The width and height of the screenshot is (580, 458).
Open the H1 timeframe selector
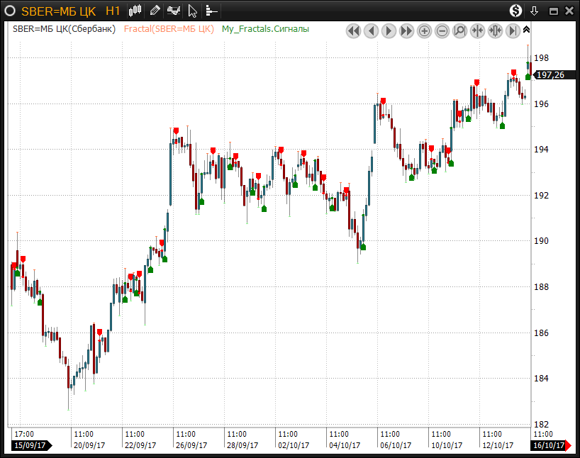point(113,11)
